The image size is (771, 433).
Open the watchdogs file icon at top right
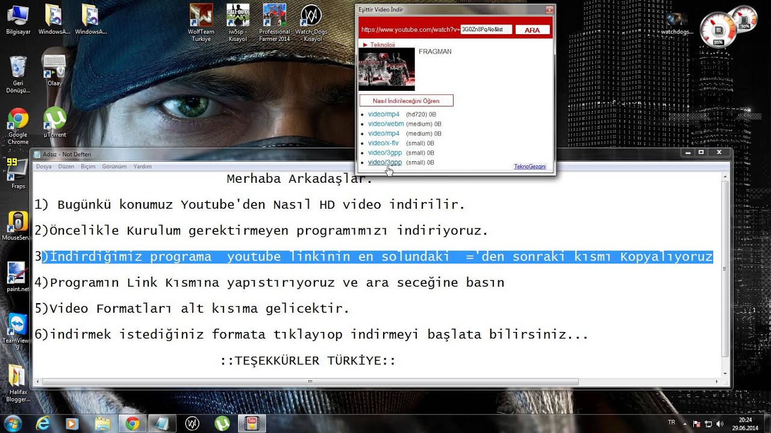678,24
